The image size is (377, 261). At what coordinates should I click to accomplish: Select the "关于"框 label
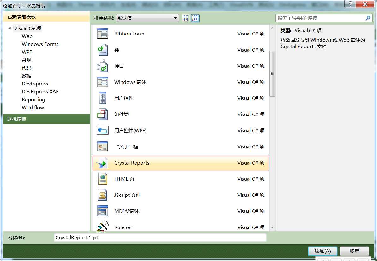[127, 146]
